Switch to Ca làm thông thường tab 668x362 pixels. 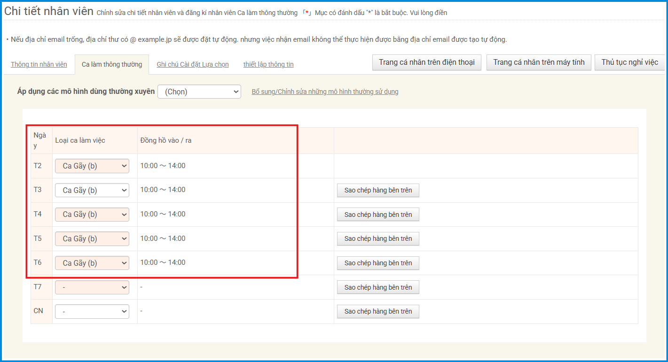pyautogui.click(x=112, y=64)
